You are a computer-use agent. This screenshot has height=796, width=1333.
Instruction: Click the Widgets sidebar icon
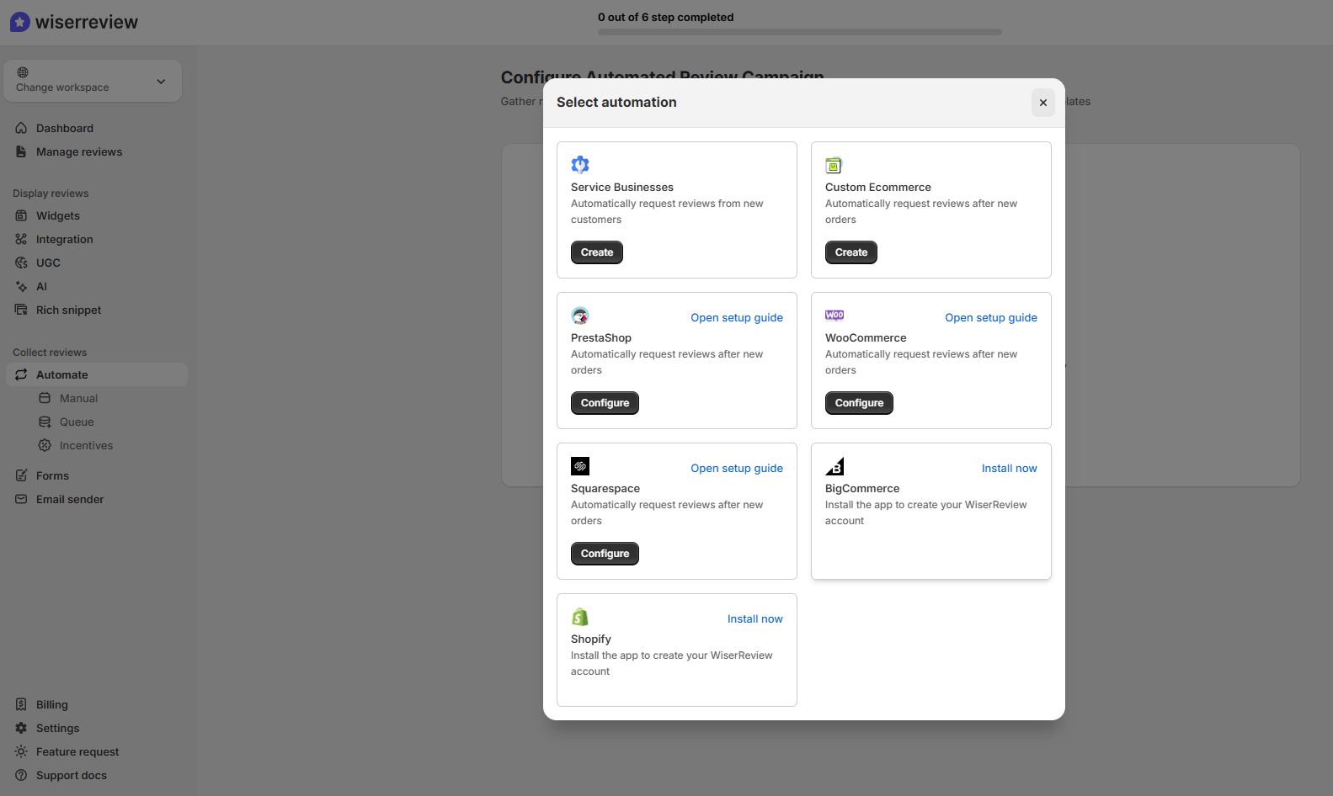click(21, 215)
